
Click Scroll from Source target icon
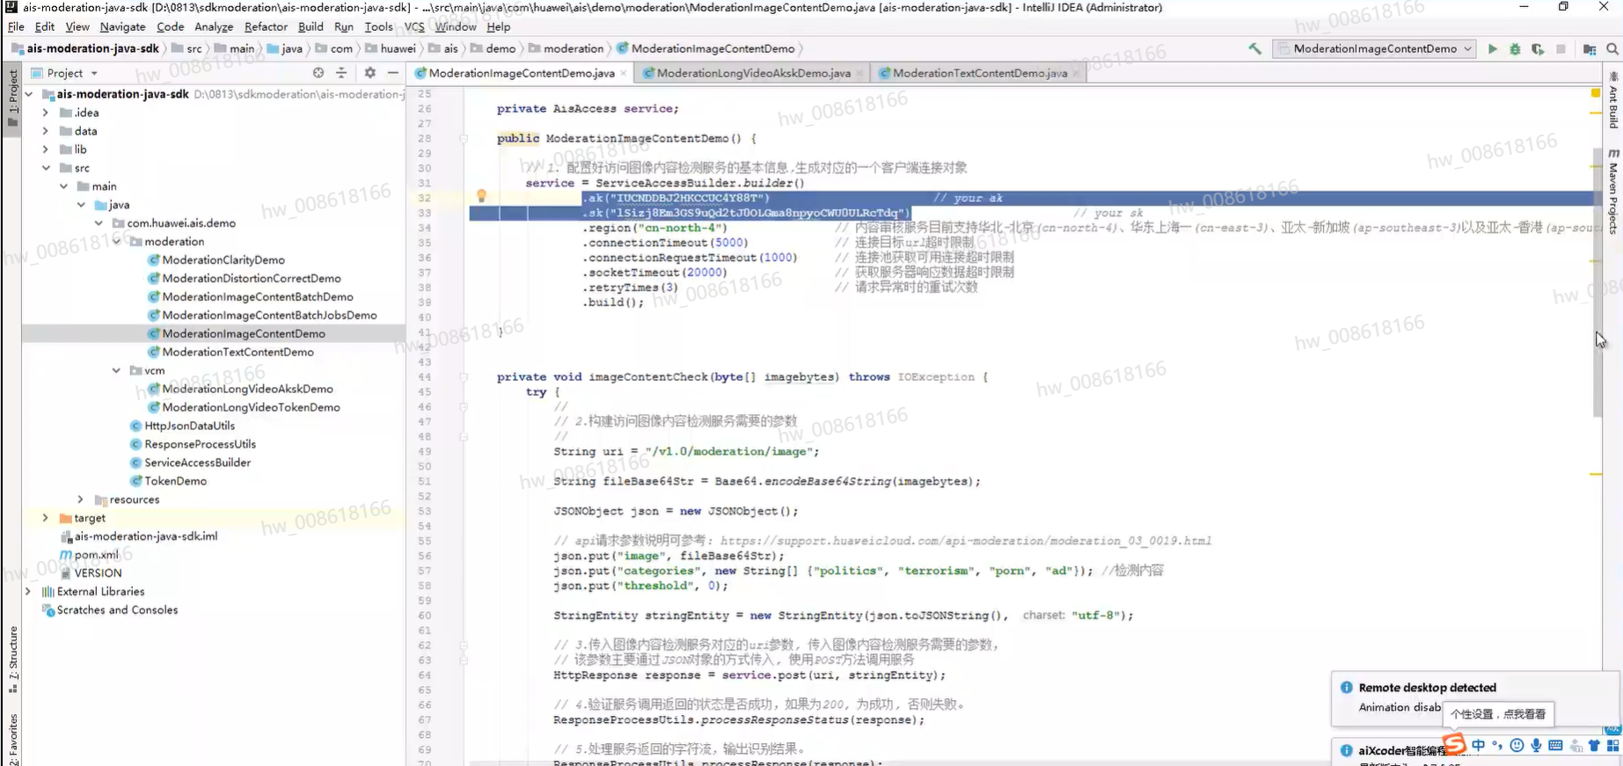point(318,73)
